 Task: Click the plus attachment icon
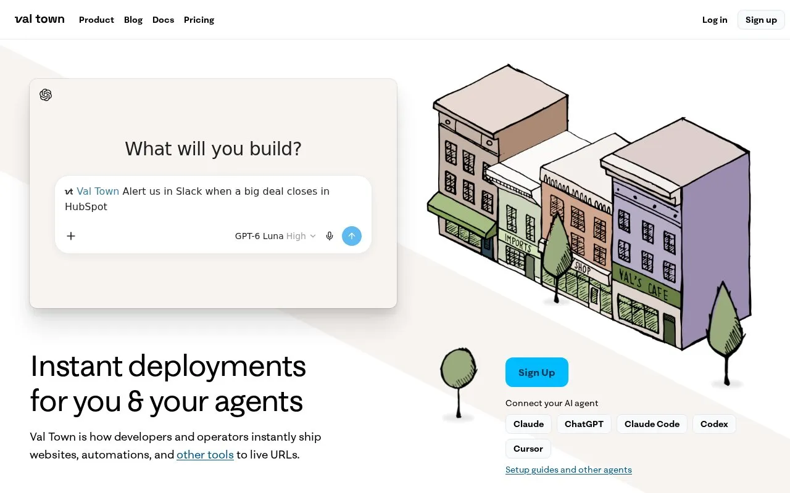[x=71, y=236]
